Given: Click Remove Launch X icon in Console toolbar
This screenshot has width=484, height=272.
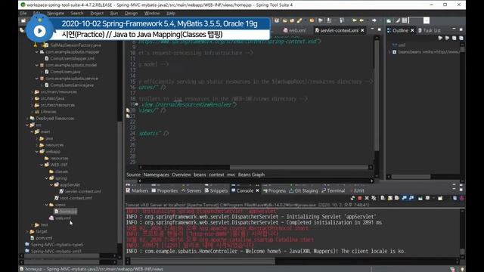Looking at the screenshot, I should click(x=367, y=198).
